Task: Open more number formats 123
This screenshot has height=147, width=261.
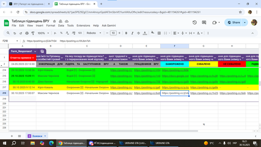Action: (x=80, y=33)
